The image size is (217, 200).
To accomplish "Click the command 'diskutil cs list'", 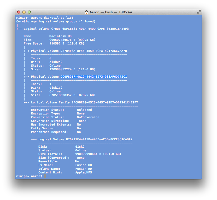I will point(59,18).
